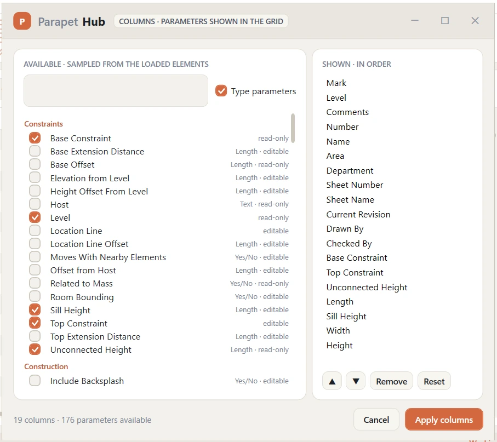Image resolution: width=497 pixels, height=442 pixels.
Task: Move selected column up with arrow
Action: (x=332, y=381)
